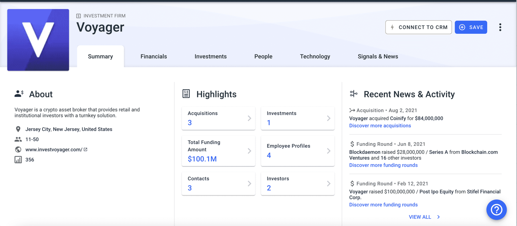This screenshot has width=517, height=226.
Task: Connect Voyager to CRM
Action: coord(419,27)
